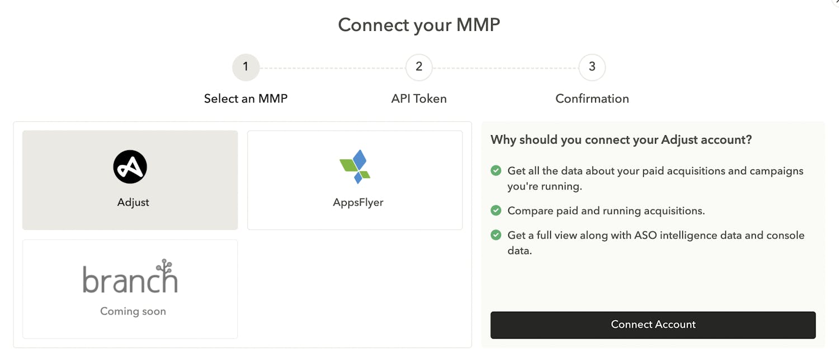Screen dimensions: 839x362
Task: Select the Adjust card label
Action: click(133, 202)
